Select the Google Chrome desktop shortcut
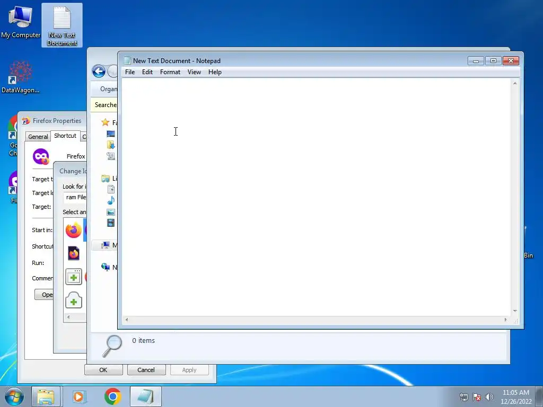The image size is (543, 407). pos(13,136)
